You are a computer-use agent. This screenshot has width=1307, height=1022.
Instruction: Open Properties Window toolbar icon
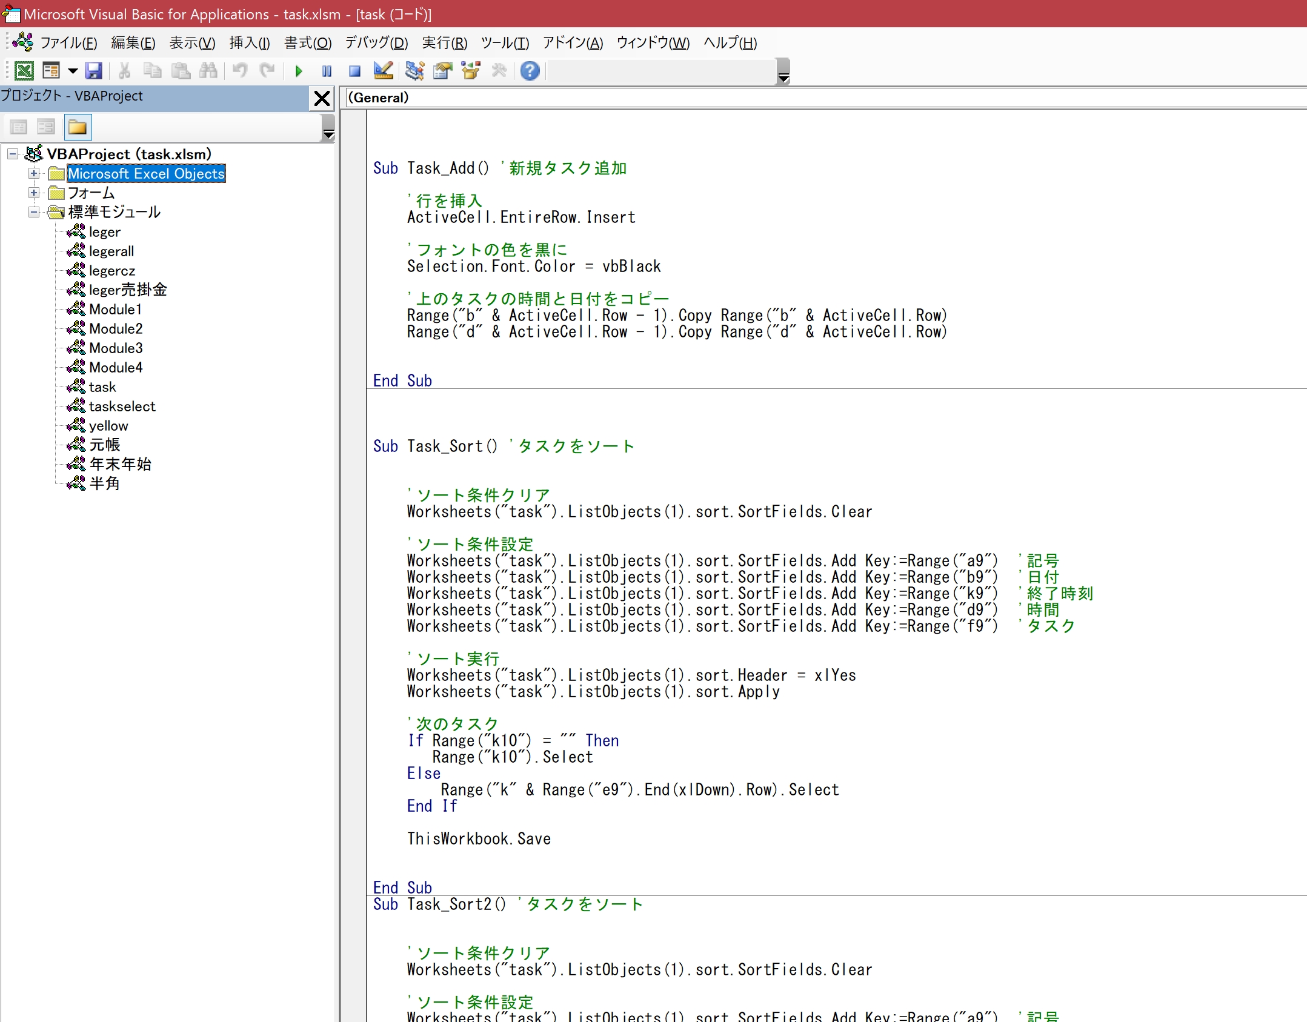443,71
